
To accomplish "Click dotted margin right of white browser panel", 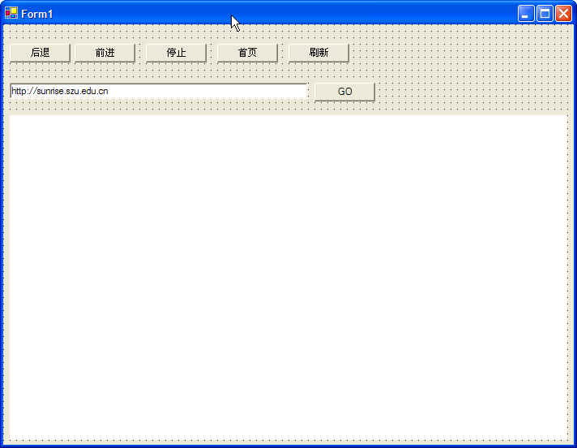I will 571,276.
